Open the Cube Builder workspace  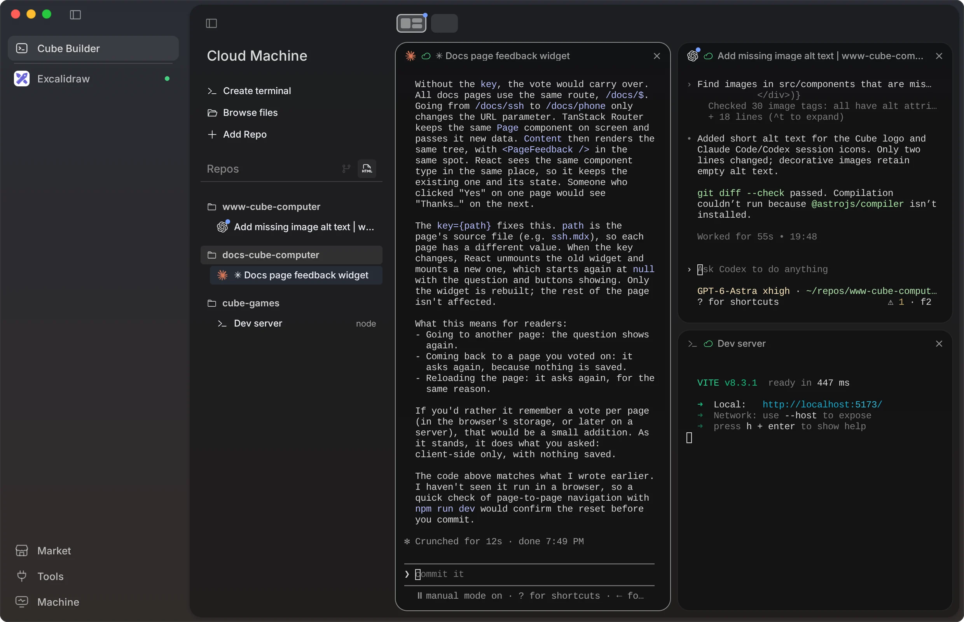point(93,49)
